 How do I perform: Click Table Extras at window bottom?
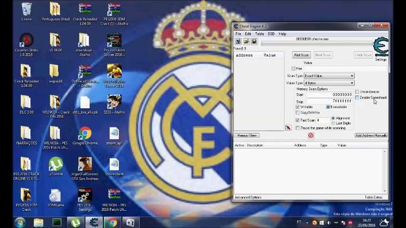click(374, 197)
